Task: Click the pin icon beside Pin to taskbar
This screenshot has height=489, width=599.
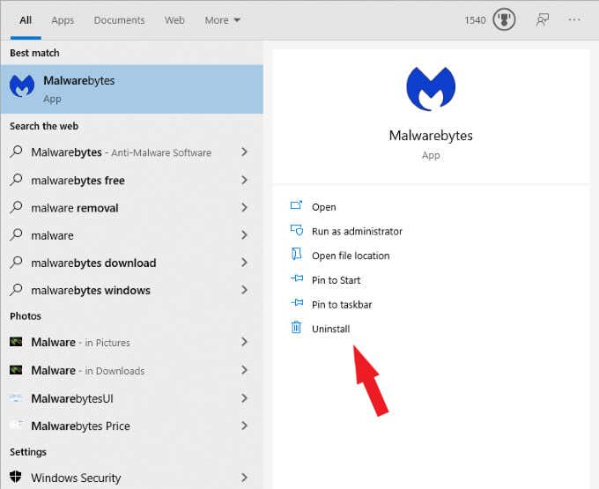Action: [297, 303]
